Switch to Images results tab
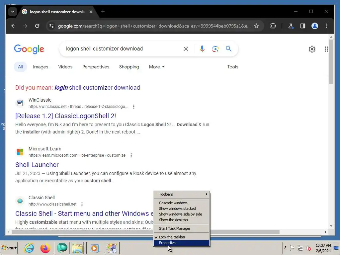Screen dimensions: 340x255 click(41, 67)
